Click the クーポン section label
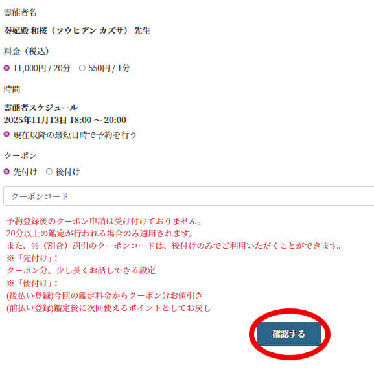The height and width of the screenshot is (368, 374). pos(20,155)
